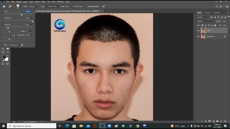The image size is (230, 129).
Task: Select the Layer 1 thumbnail
Action: tap(203, 30)
